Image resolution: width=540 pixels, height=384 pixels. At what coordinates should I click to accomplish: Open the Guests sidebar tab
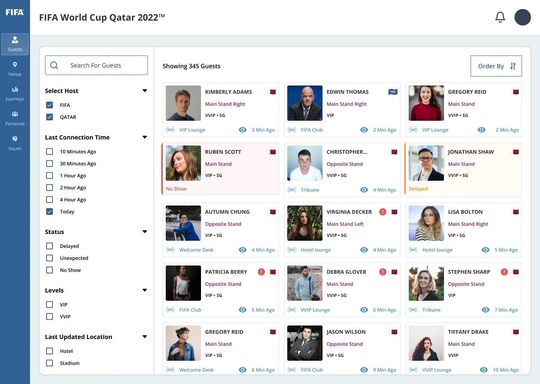(15, 44)
